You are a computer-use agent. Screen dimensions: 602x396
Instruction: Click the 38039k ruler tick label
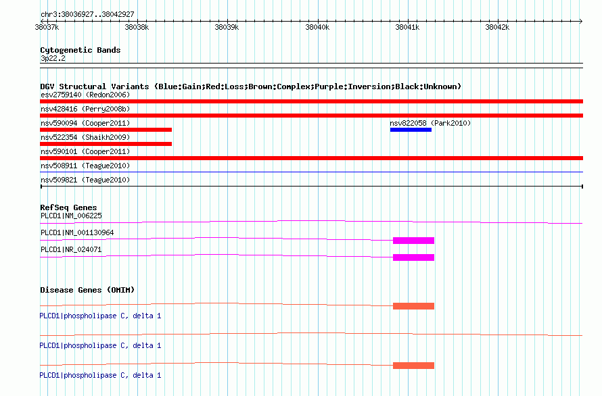pyautogui.click(x=227, y=27)
